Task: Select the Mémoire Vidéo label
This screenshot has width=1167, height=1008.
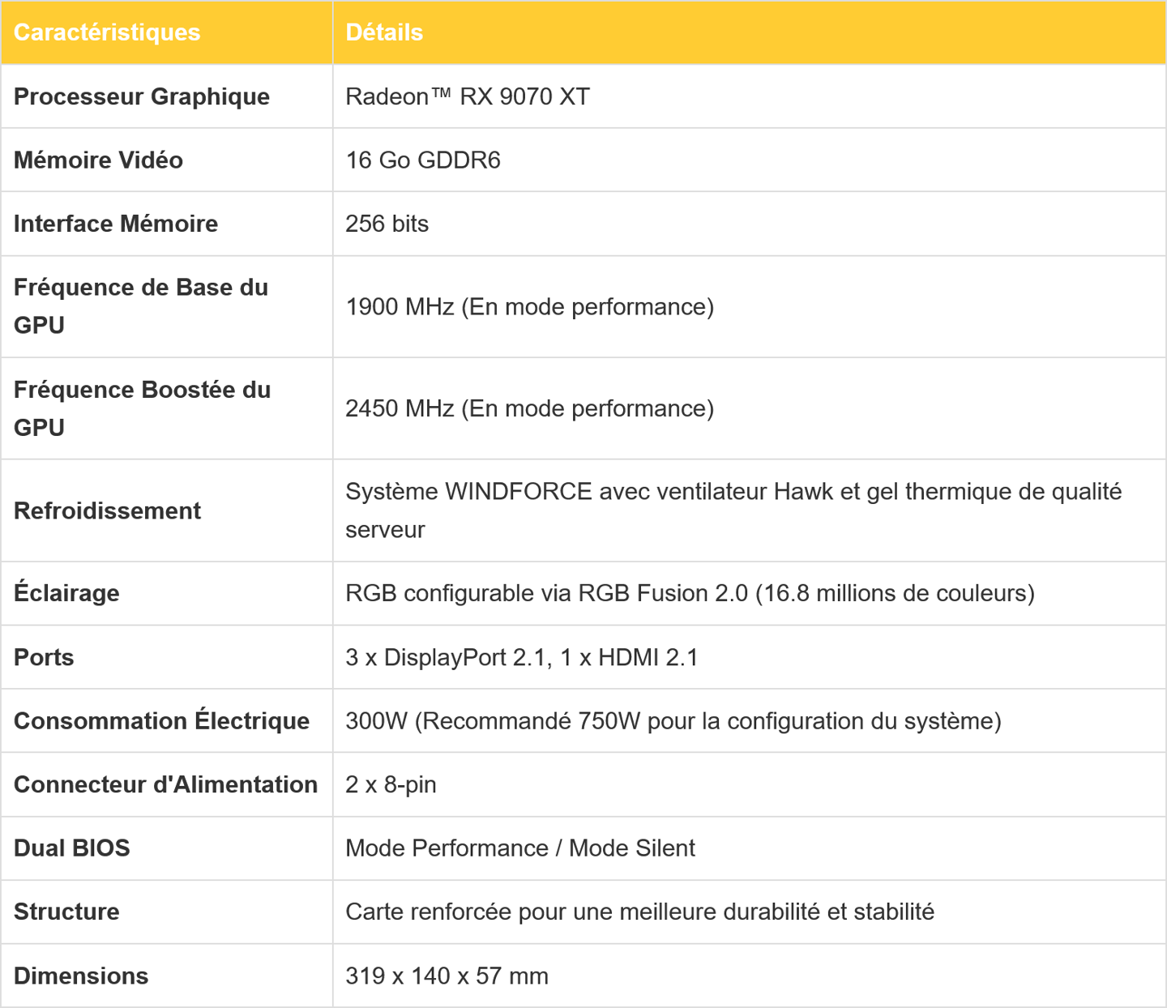Action: point(98,160)
